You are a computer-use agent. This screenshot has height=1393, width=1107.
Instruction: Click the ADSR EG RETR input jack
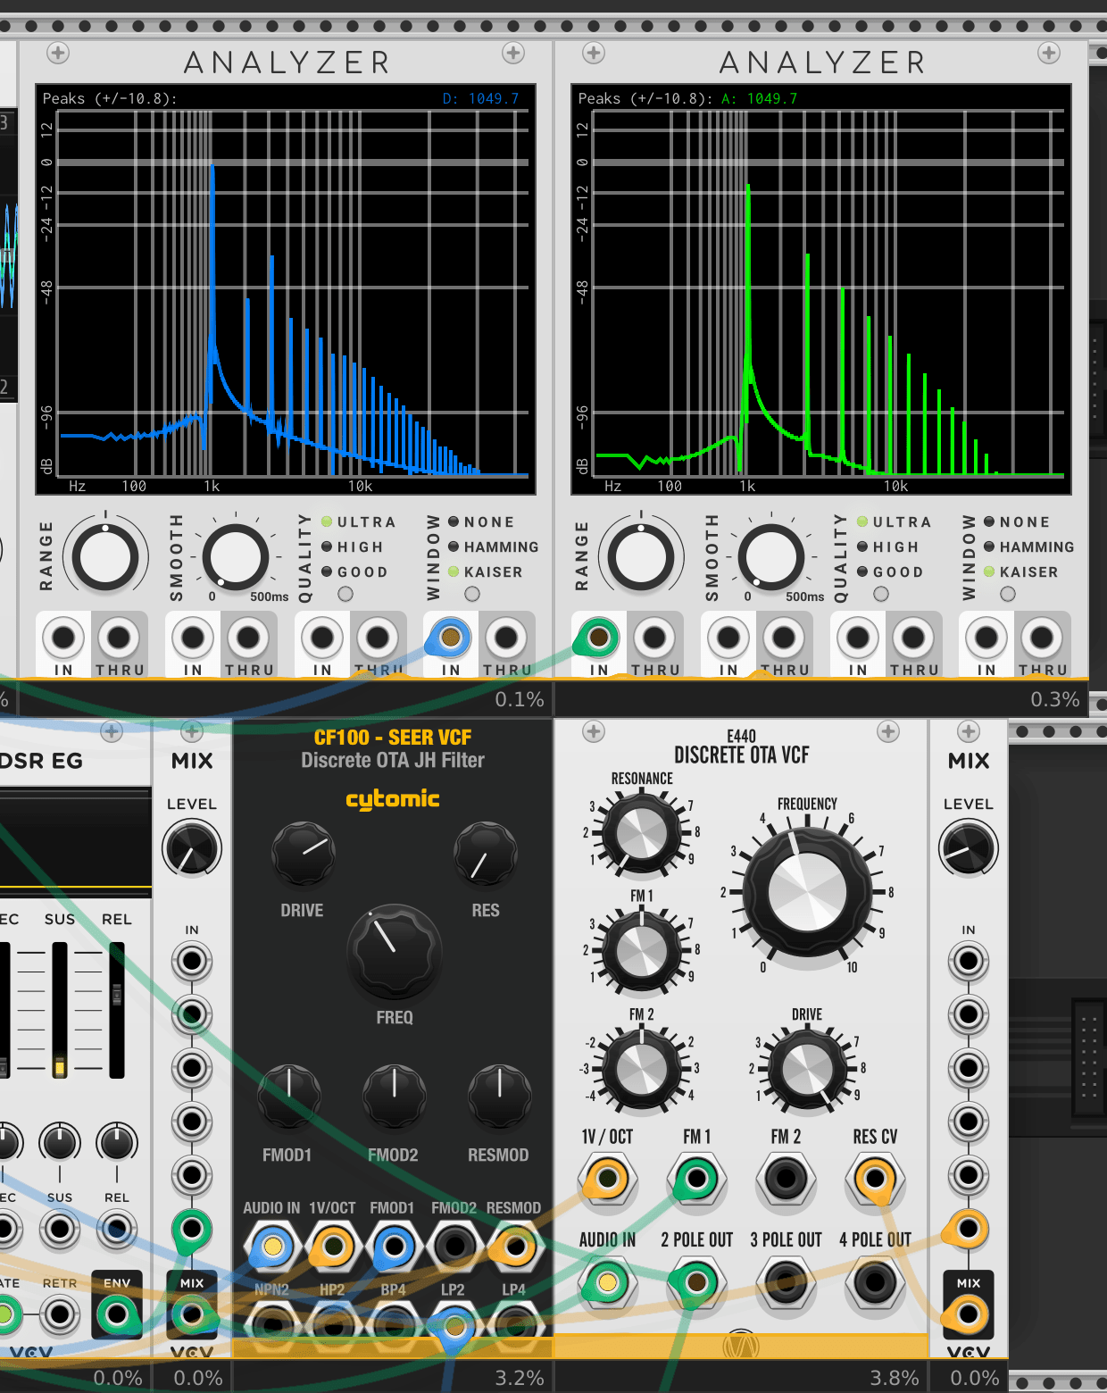60,1314
